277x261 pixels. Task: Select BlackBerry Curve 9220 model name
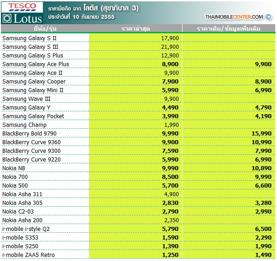[x=31, y=159]
